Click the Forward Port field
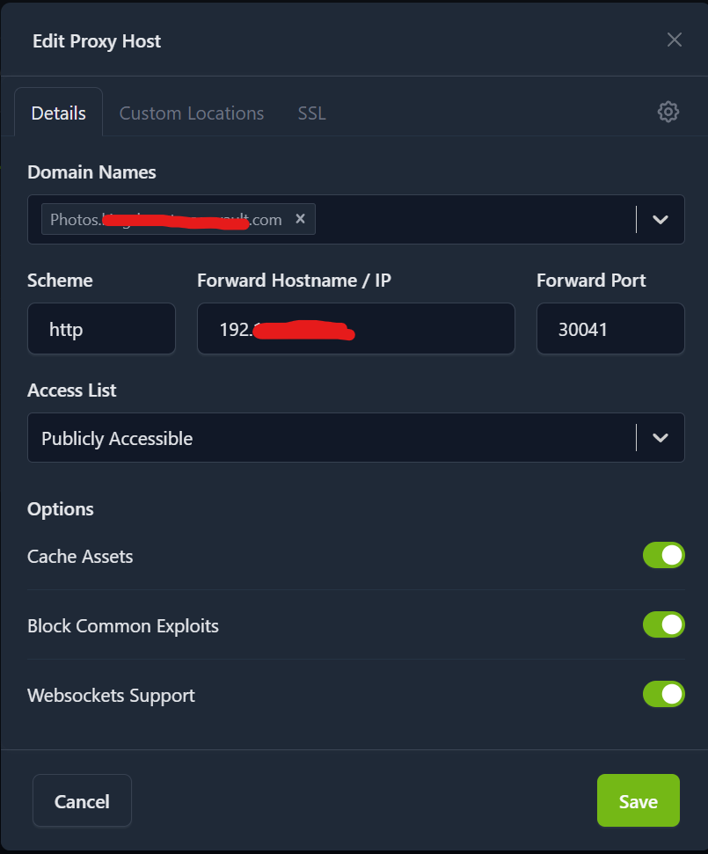The height and width of the screenshot is (854, 708). pyautogui.click(x=610, y=329)
